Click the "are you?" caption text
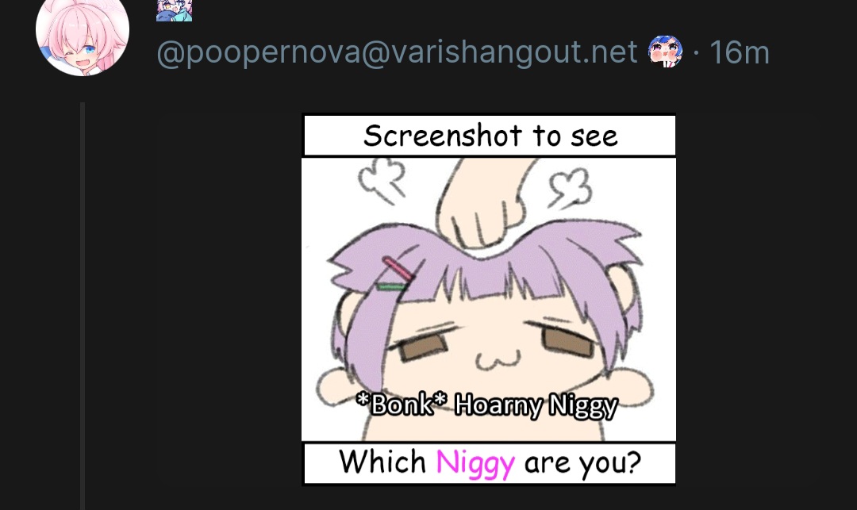 pyautogui.click(x=582, y=463)
